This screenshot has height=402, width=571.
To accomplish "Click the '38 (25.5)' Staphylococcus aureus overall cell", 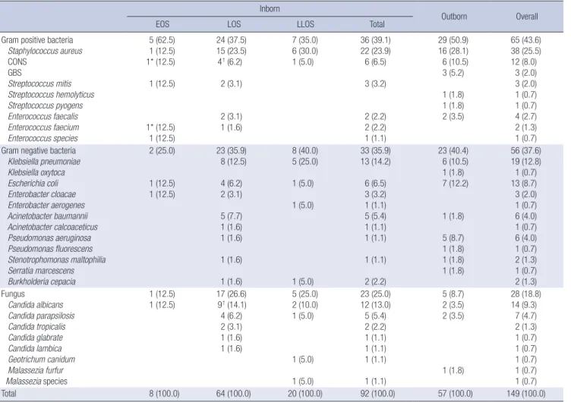I will point(526,51).
